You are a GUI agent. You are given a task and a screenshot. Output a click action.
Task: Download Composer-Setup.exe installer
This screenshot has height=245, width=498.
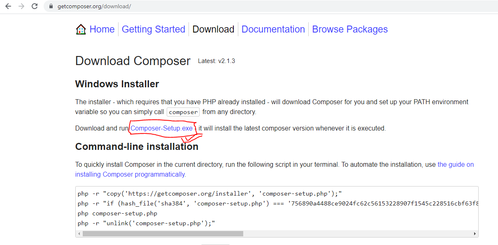162,128
